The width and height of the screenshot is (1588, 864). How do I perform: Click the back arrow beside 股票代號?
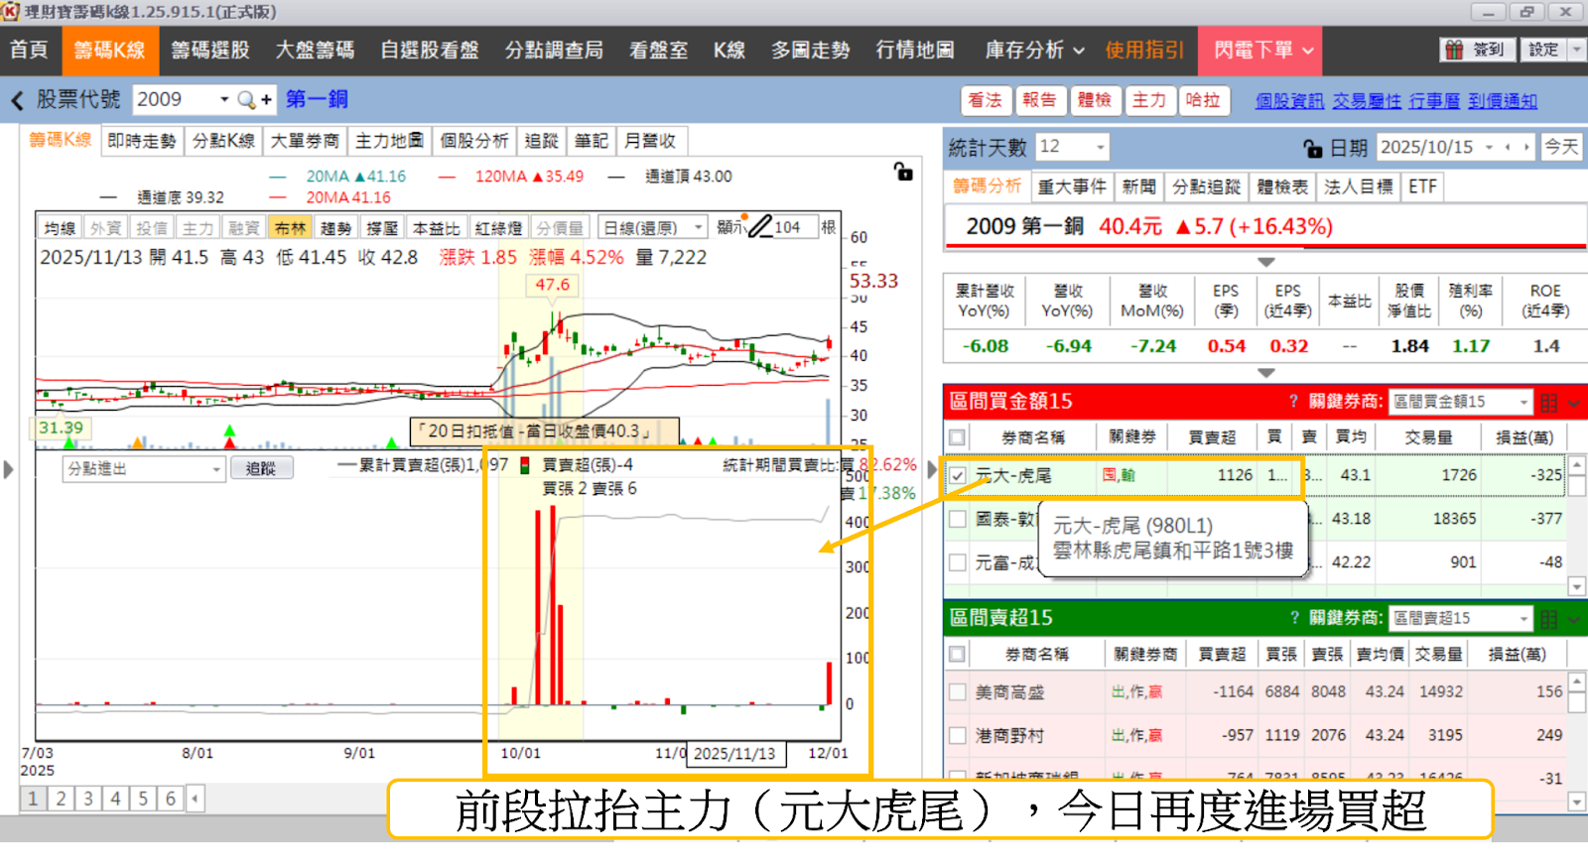click(x=17, y=100)
